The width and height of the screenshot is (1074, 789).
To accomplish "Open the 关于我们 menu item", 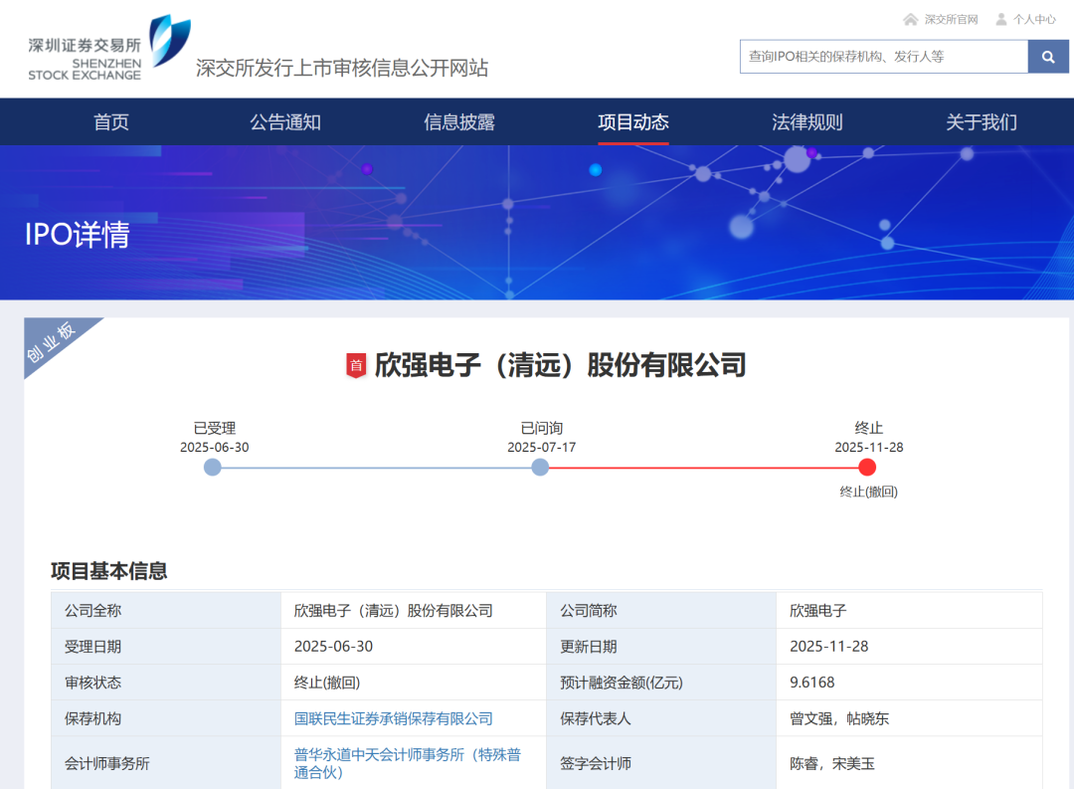I will point(981,121).
